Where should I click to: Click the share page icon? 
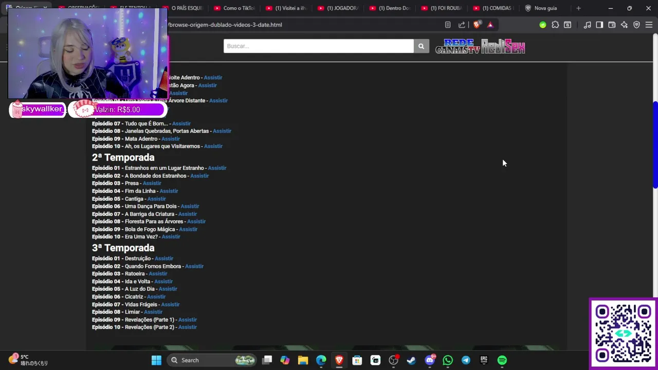click(x=462, y=25)
